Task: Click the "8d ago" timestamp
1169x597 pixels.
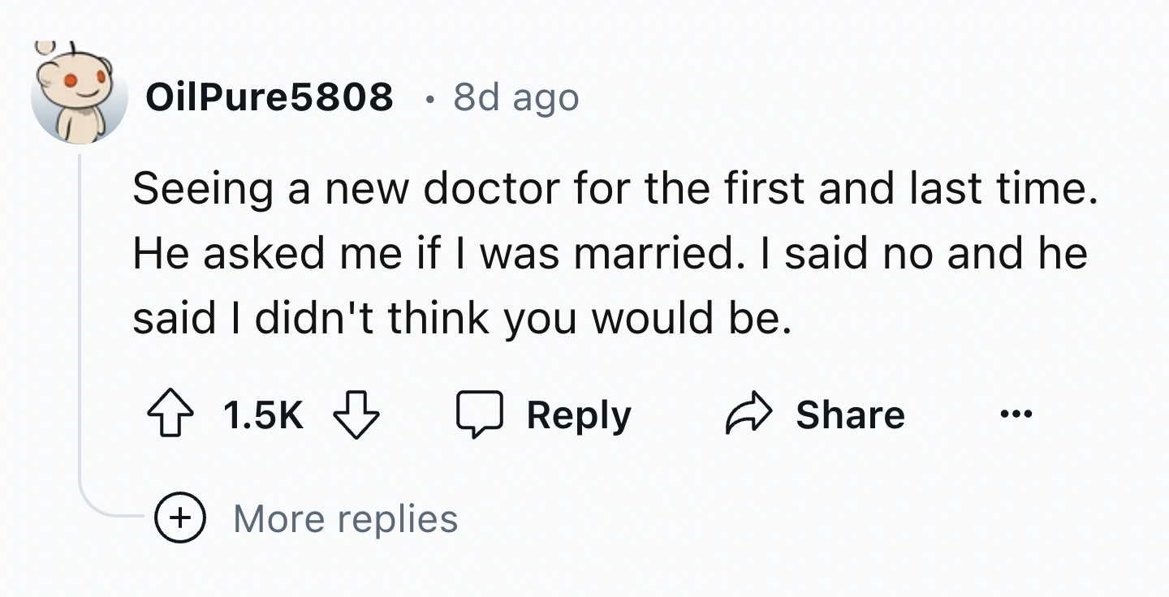Action: pyautogui.click(x=515, y=98)
